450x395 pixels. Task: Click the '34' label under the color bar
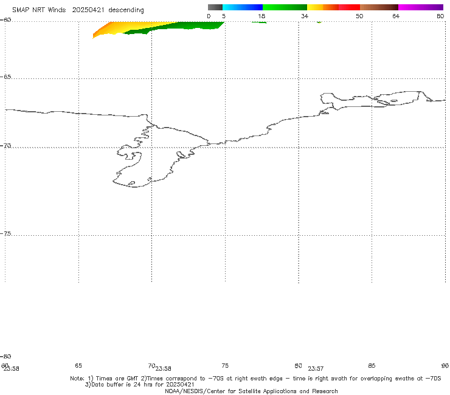305,16
